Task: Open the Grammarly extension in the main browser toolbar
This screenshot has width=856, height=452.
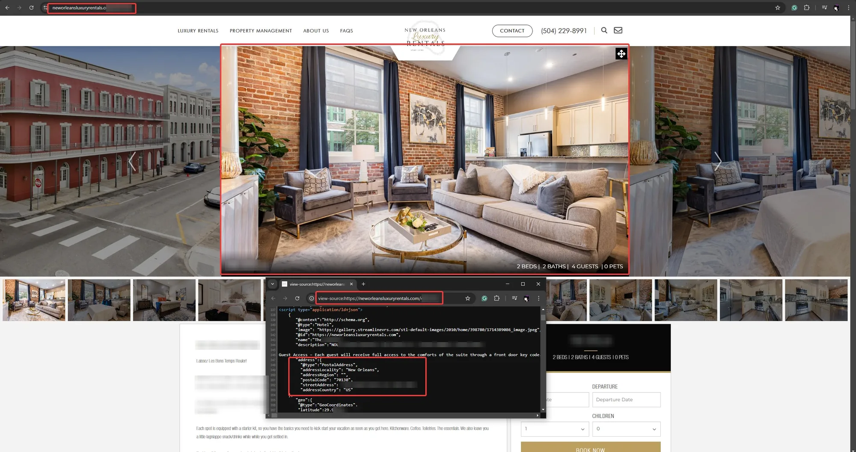Action: 794,8
